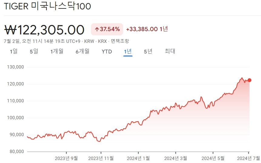The image size is (261, 163).
Task: Click the 2023년 11월 axis marker
Action: point(101,158)
